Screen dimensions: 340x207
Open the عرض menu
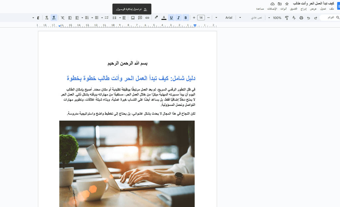313,9
